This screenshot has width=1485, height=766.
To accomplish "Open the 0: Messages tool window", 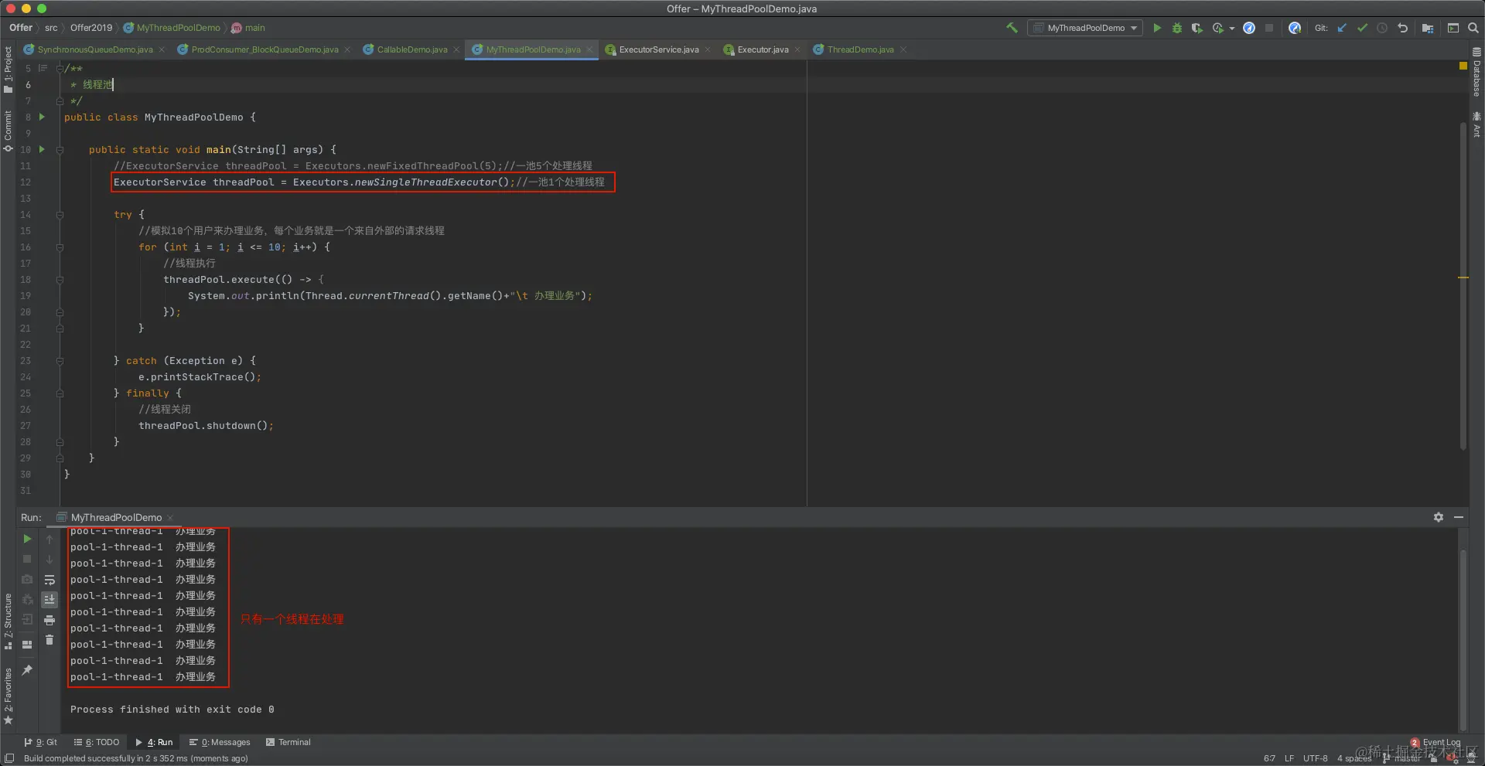I will tap(220, 742).
